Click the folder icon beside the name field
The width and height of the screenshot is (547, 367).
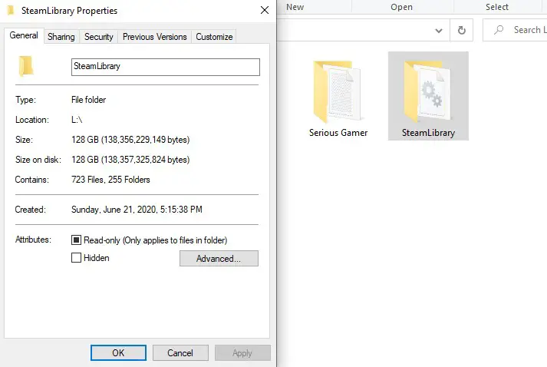point(26,66)
